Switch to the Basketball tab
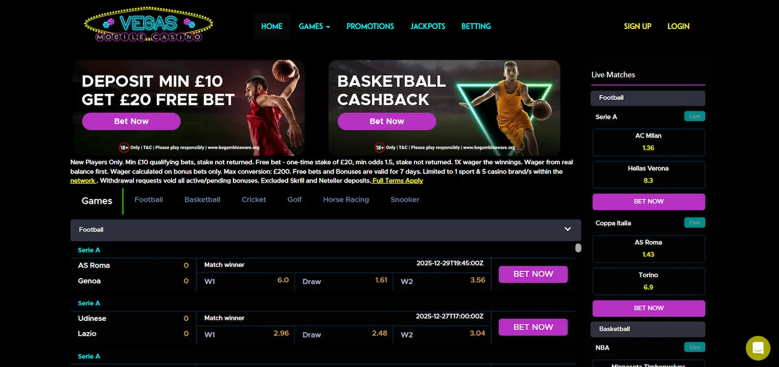 coord(202,200)
